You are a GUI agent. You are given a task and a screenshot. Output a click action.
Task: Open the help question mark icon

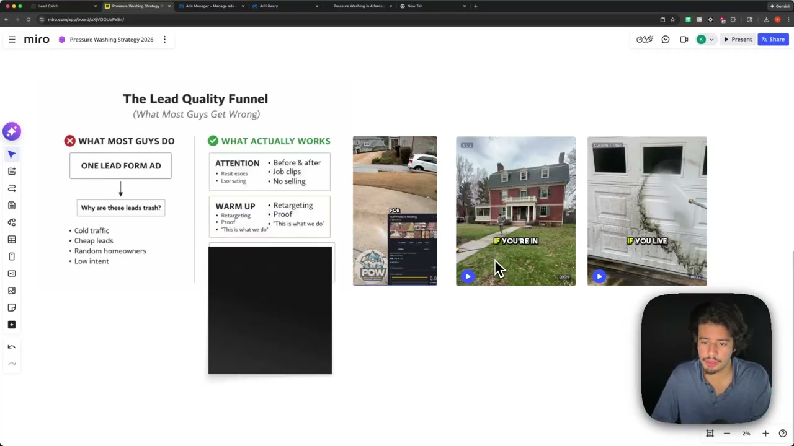coord(783,434)
